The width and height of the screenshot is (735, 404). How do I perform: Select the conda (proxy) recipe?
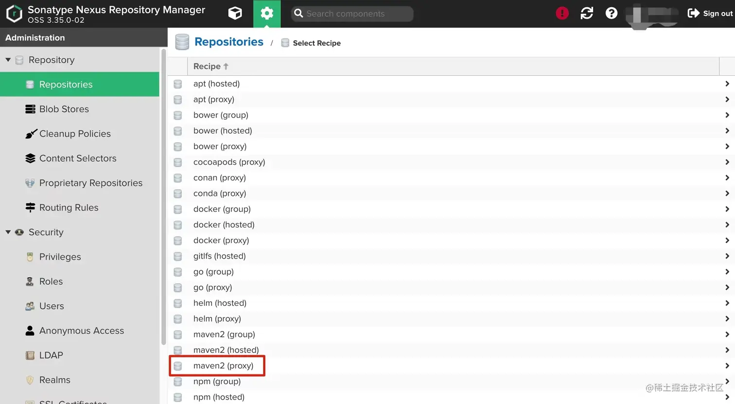(x=451, y=193)
